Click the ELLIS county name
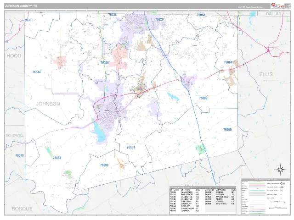Viewport: 294px width, 220px height. coord(266,74)
